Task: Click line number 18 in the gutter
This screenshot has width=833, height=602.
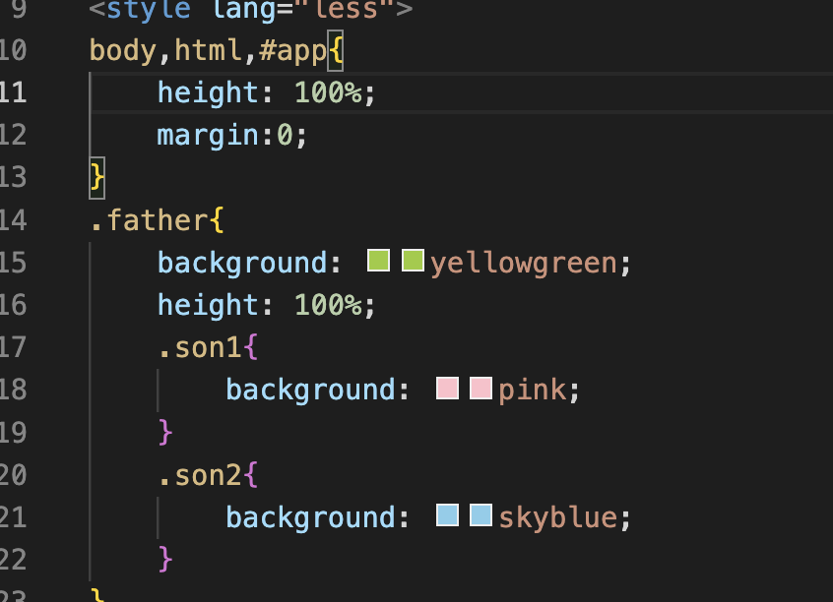Action: point(13,390)
